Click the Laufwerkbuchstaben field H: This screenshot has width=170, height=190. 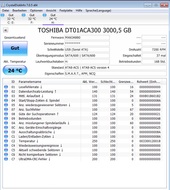coord(87,62)
